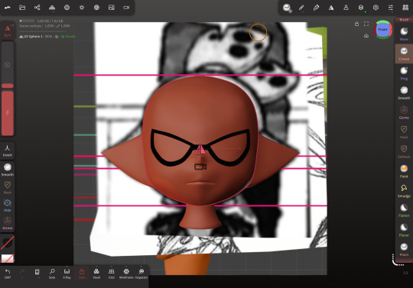Toggle the Sym symmetry button
413x288 pixels.
[8, 31]
